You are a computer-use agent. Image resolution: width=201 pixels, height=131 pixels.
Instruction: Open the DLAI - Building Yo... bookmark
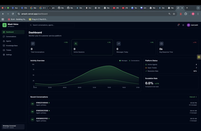coord(17,19)
